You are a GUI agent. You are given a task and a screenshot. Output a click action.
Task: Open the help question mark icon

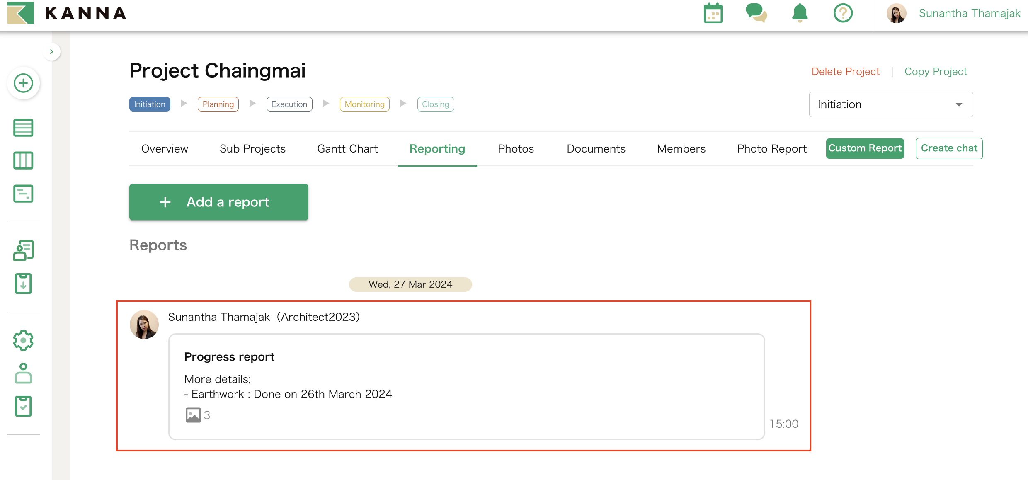click(x=843, y=14)
